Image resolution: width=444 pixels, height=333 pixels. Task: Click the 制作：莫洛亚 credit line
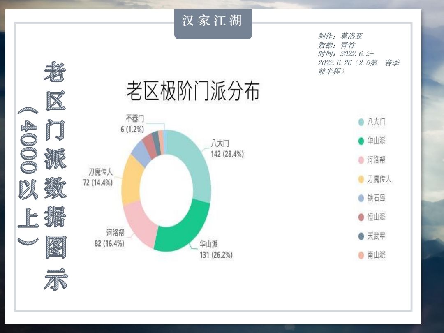click(x=340, y=36)
